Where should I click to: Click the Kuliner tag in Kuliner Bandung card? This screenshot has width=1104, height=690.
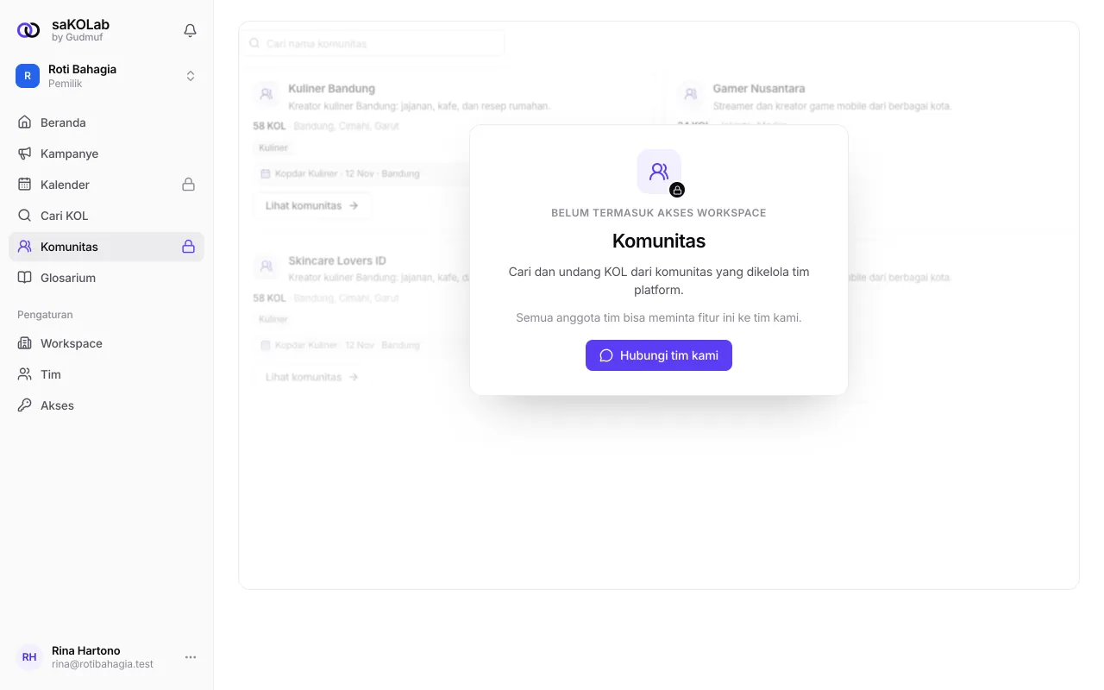[x=273, y=147]
